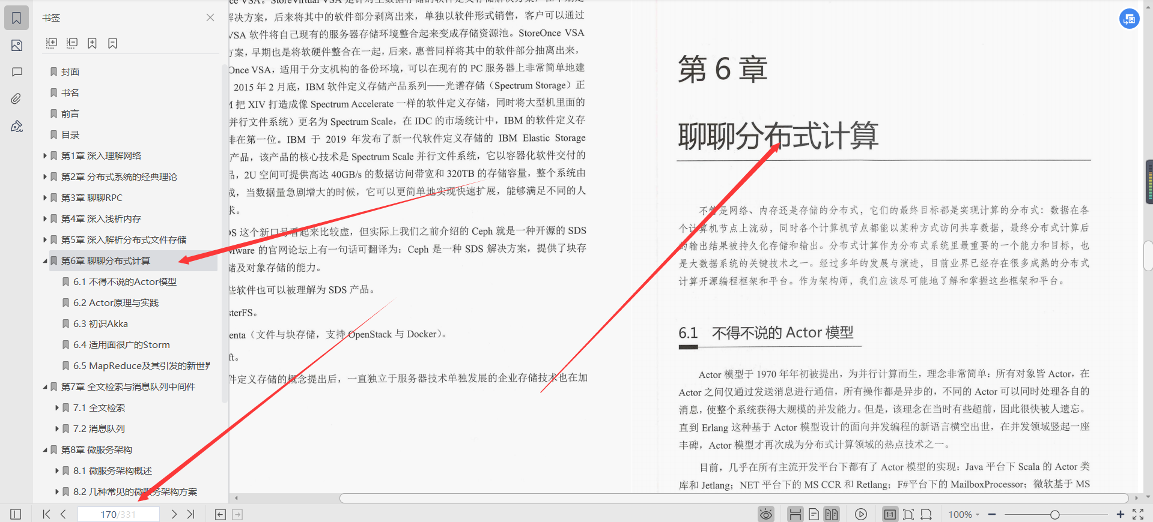Open the 前言 bookmark
Screen dimensions: 1153x522
70,113
